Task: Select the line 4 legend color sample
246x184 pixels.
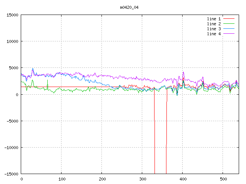Action: (229, 34)
